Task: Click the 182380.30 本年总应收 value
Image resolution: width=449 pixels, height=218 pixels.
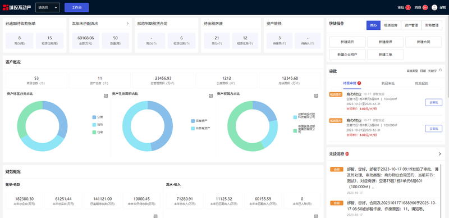Action: pyautogui.click(x=24, y=199)
